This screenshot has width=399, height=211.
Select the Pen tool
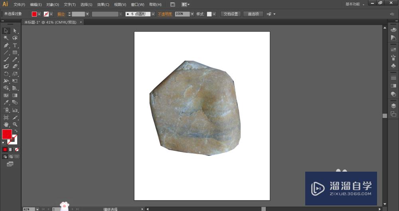(x=6, y=45)
